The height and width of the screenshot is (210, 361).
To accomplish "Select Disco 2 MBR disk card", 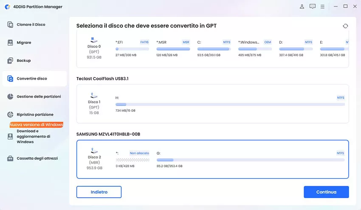I will pyautogui.click(x=94, y=159).
